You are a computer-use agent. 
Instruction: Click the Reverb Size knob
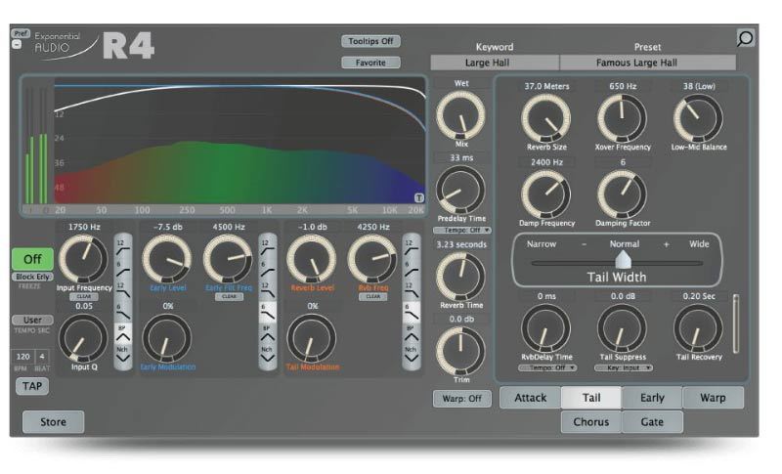(545, 118)
